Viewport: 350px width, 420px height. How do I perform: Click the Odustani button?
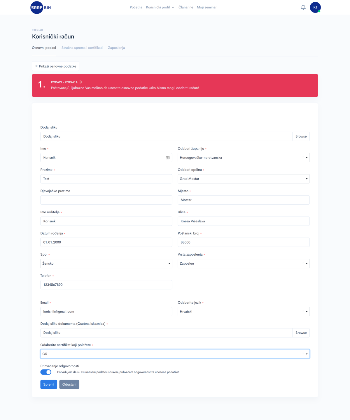[x=69, y=384]
